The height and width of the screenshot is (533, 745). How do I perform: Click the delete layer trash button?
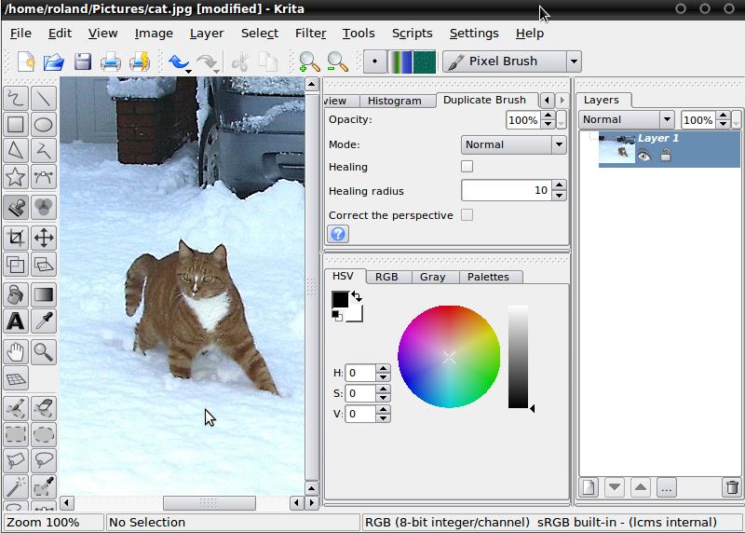[732, 487]
